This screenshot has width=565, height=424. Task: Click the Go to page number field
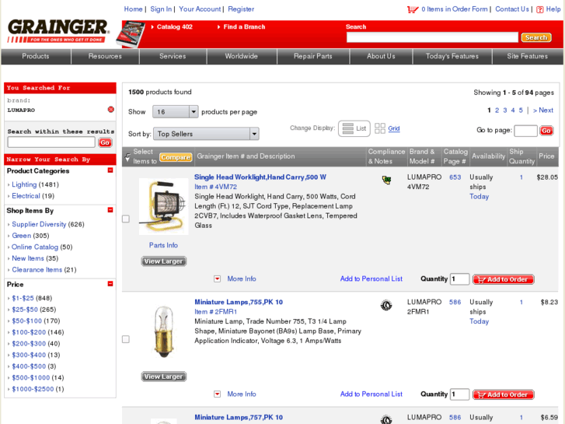click(525, 131)
